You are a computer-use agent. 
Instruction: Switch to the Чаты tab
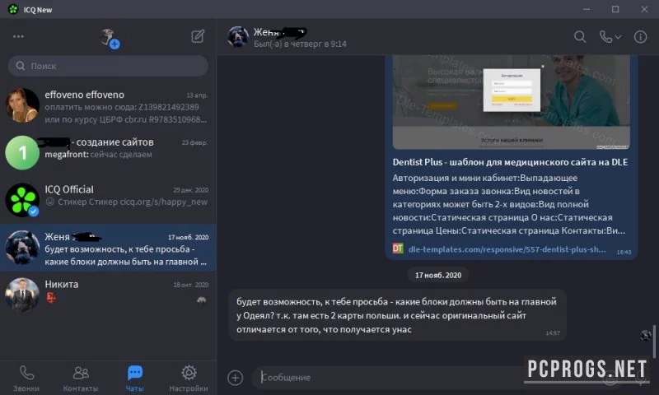tap(135, 379)
